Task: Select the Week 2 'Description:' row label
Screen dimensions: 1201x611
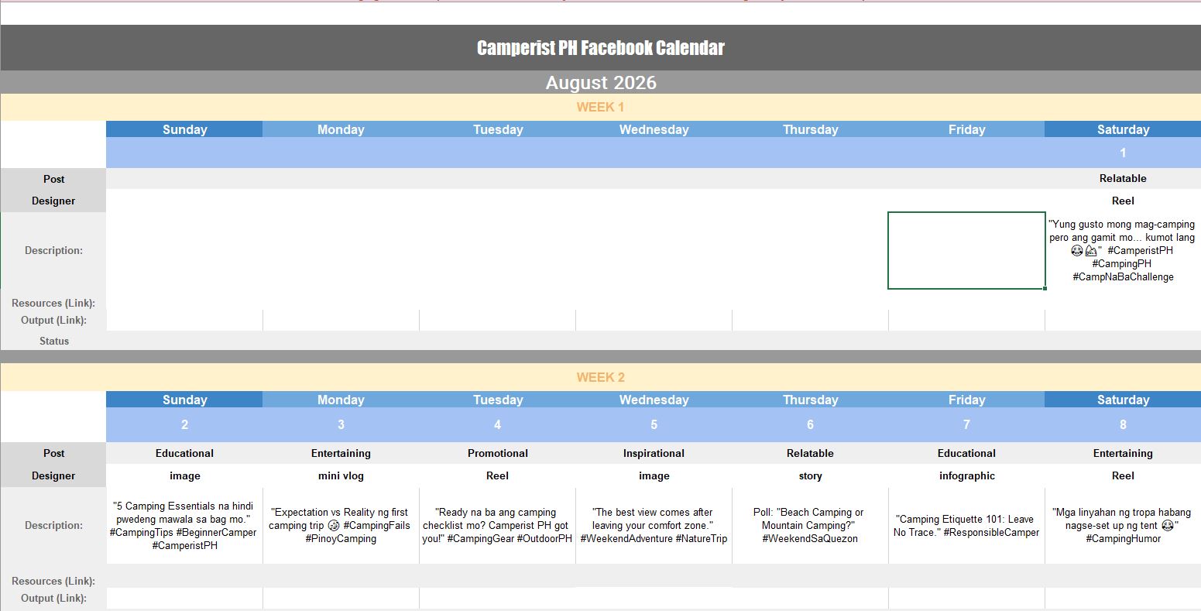Action: coord(53,525)
